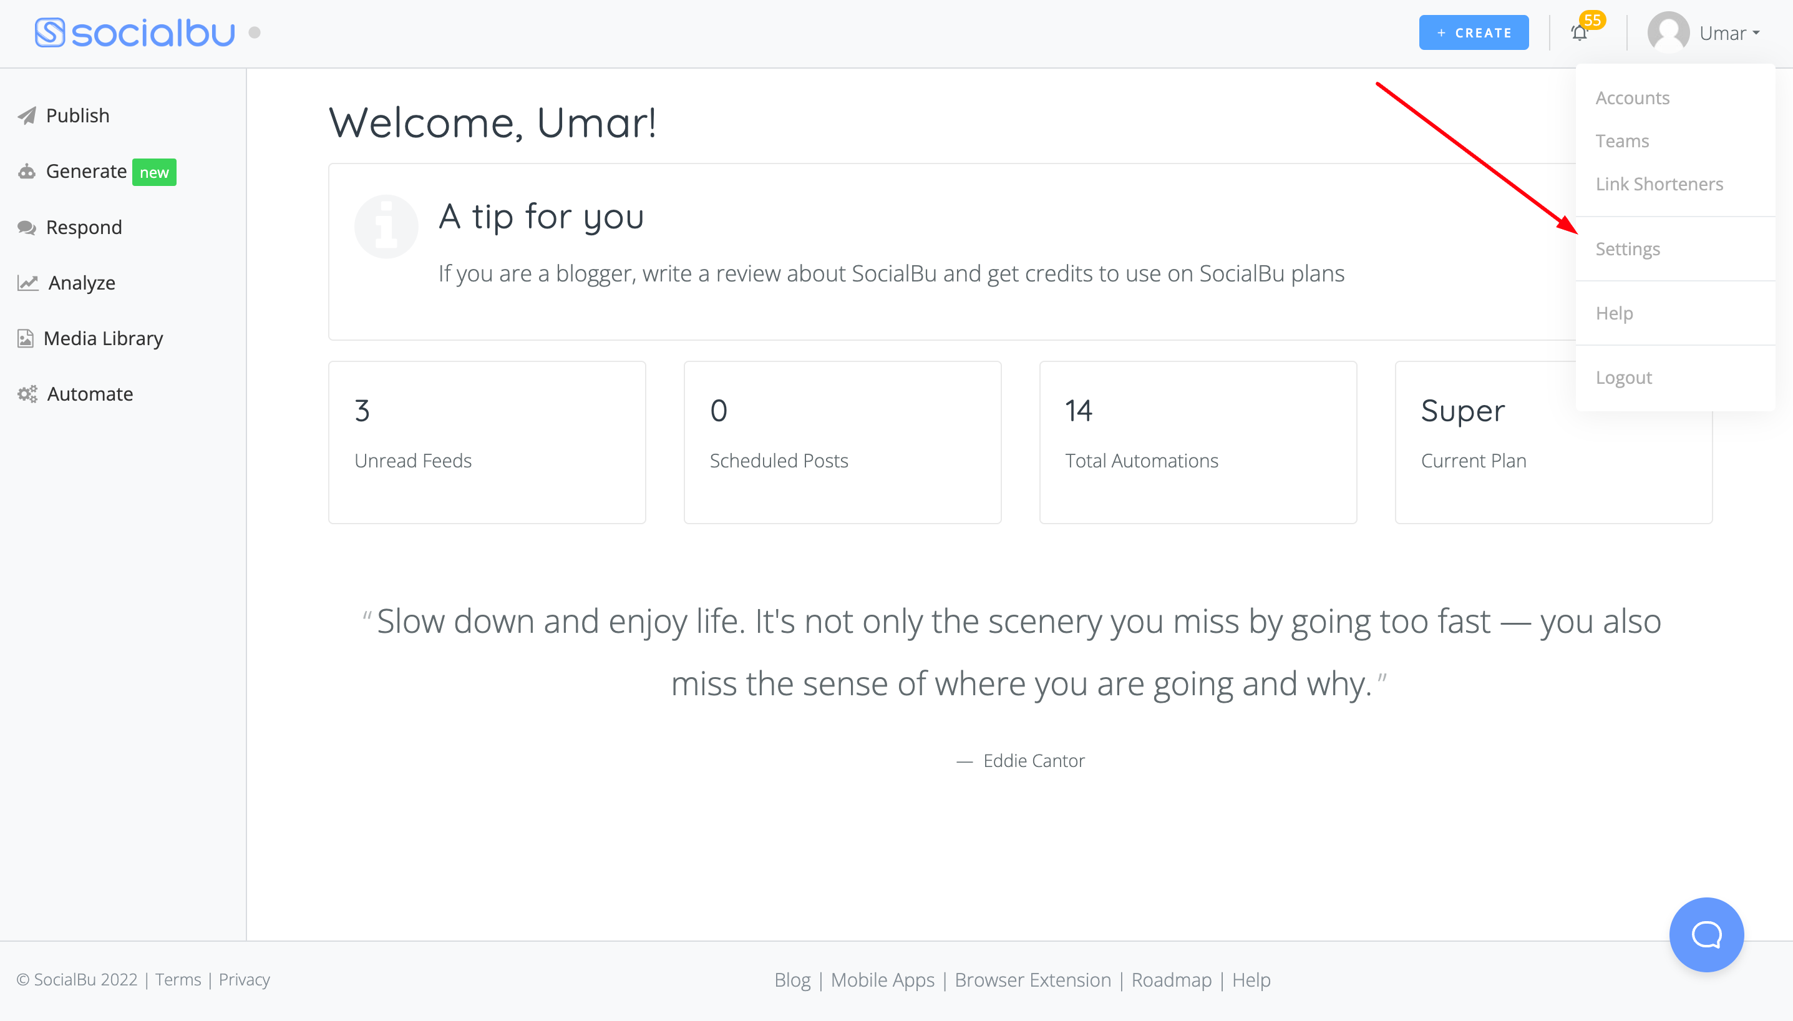Follow the Browser Extension footer link
1793x1021 pixels.
[1032, 980]
